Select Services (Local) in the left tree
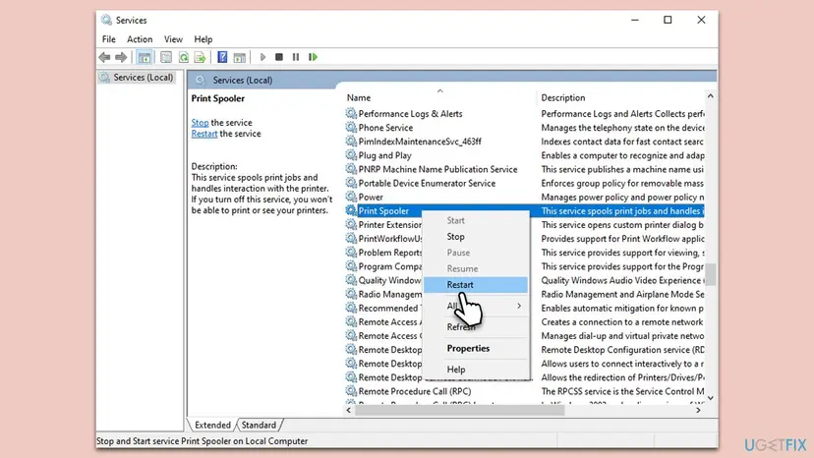 (x=138, y=78)
